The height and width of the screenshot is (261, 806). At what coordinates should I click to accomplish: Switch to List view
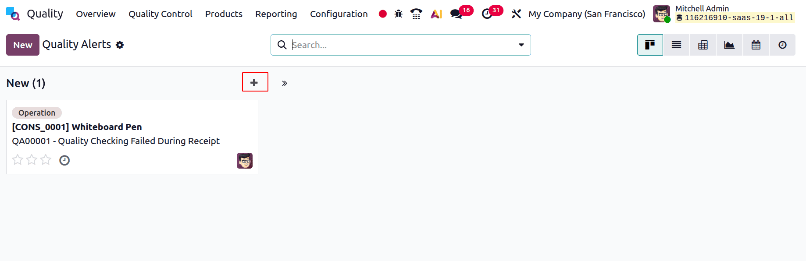677,45
